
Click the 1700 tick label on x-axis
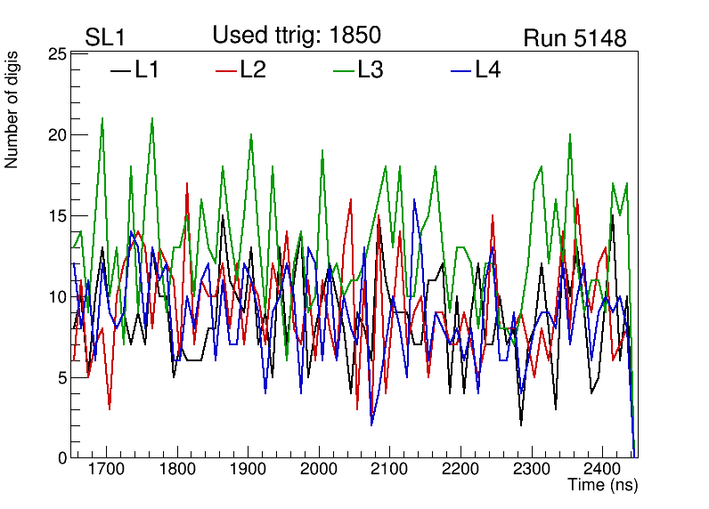tap(107, 469)
